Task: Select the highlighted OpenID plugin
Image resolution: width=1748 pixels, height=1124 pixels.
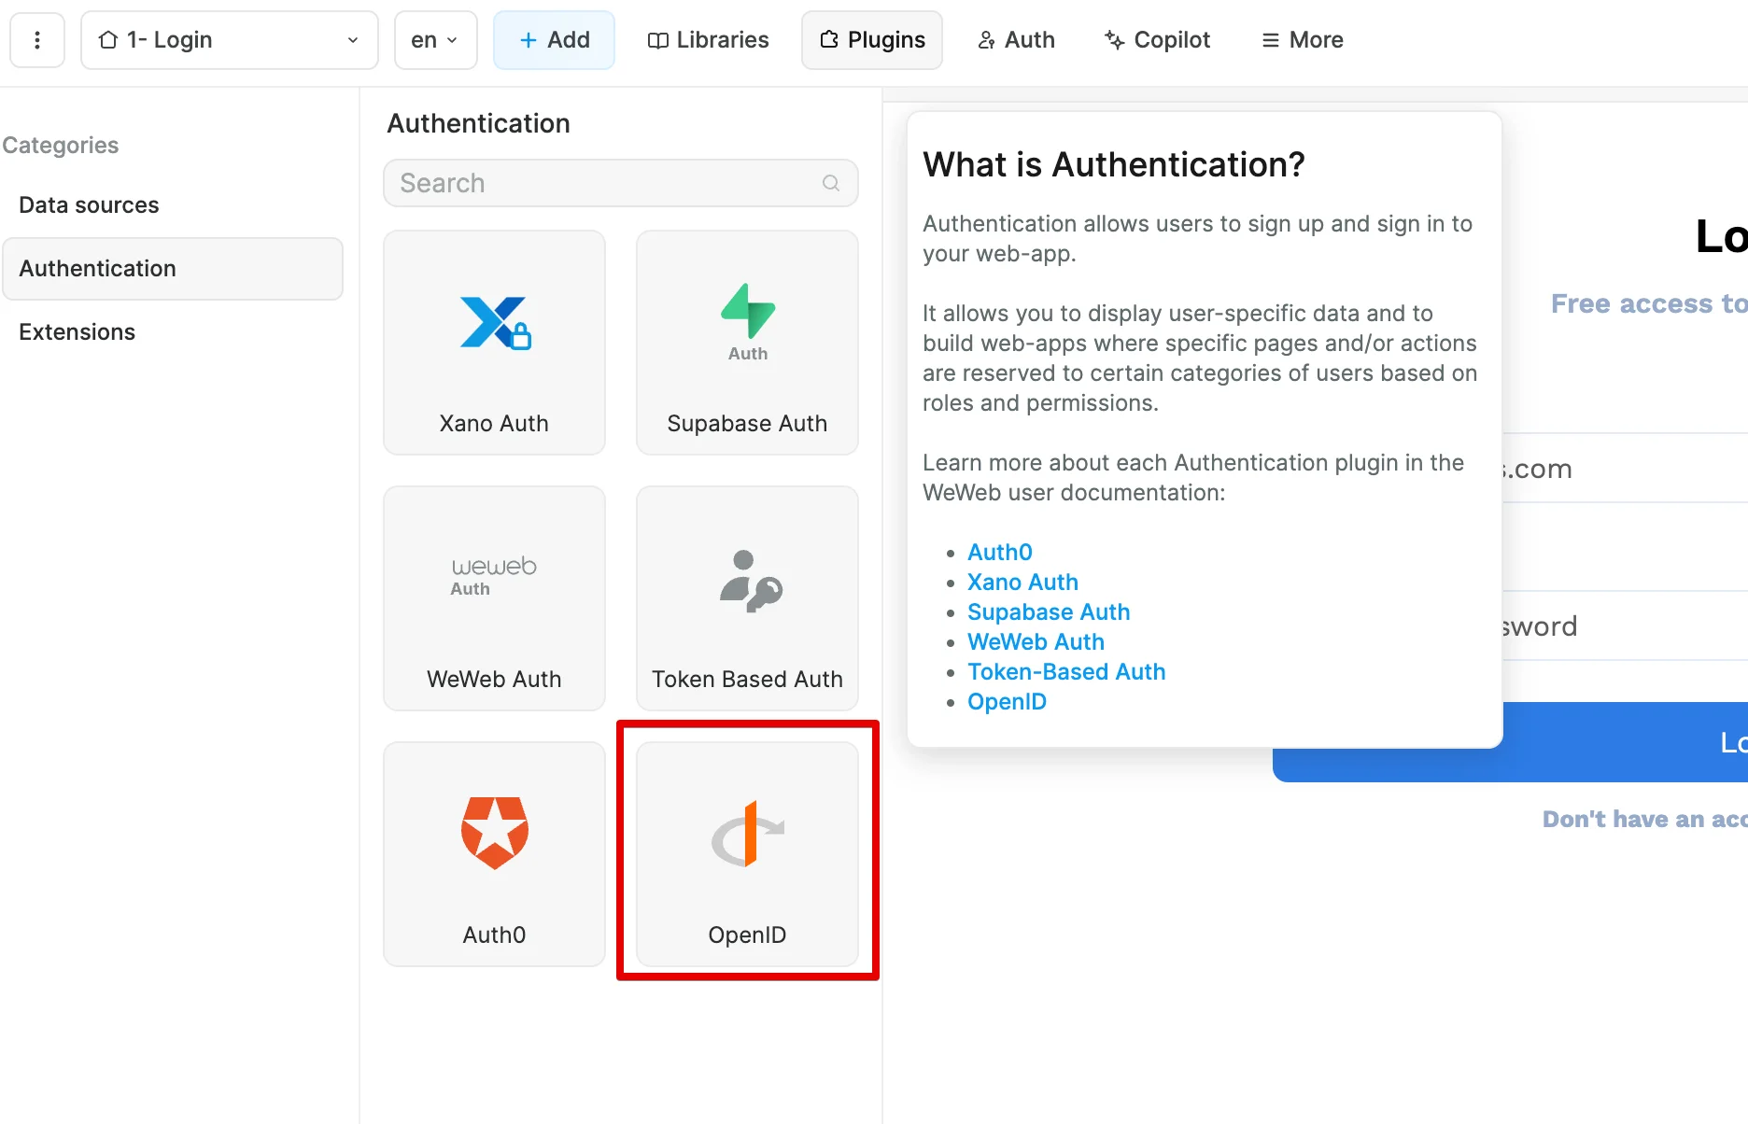Action: pos(746,854)
